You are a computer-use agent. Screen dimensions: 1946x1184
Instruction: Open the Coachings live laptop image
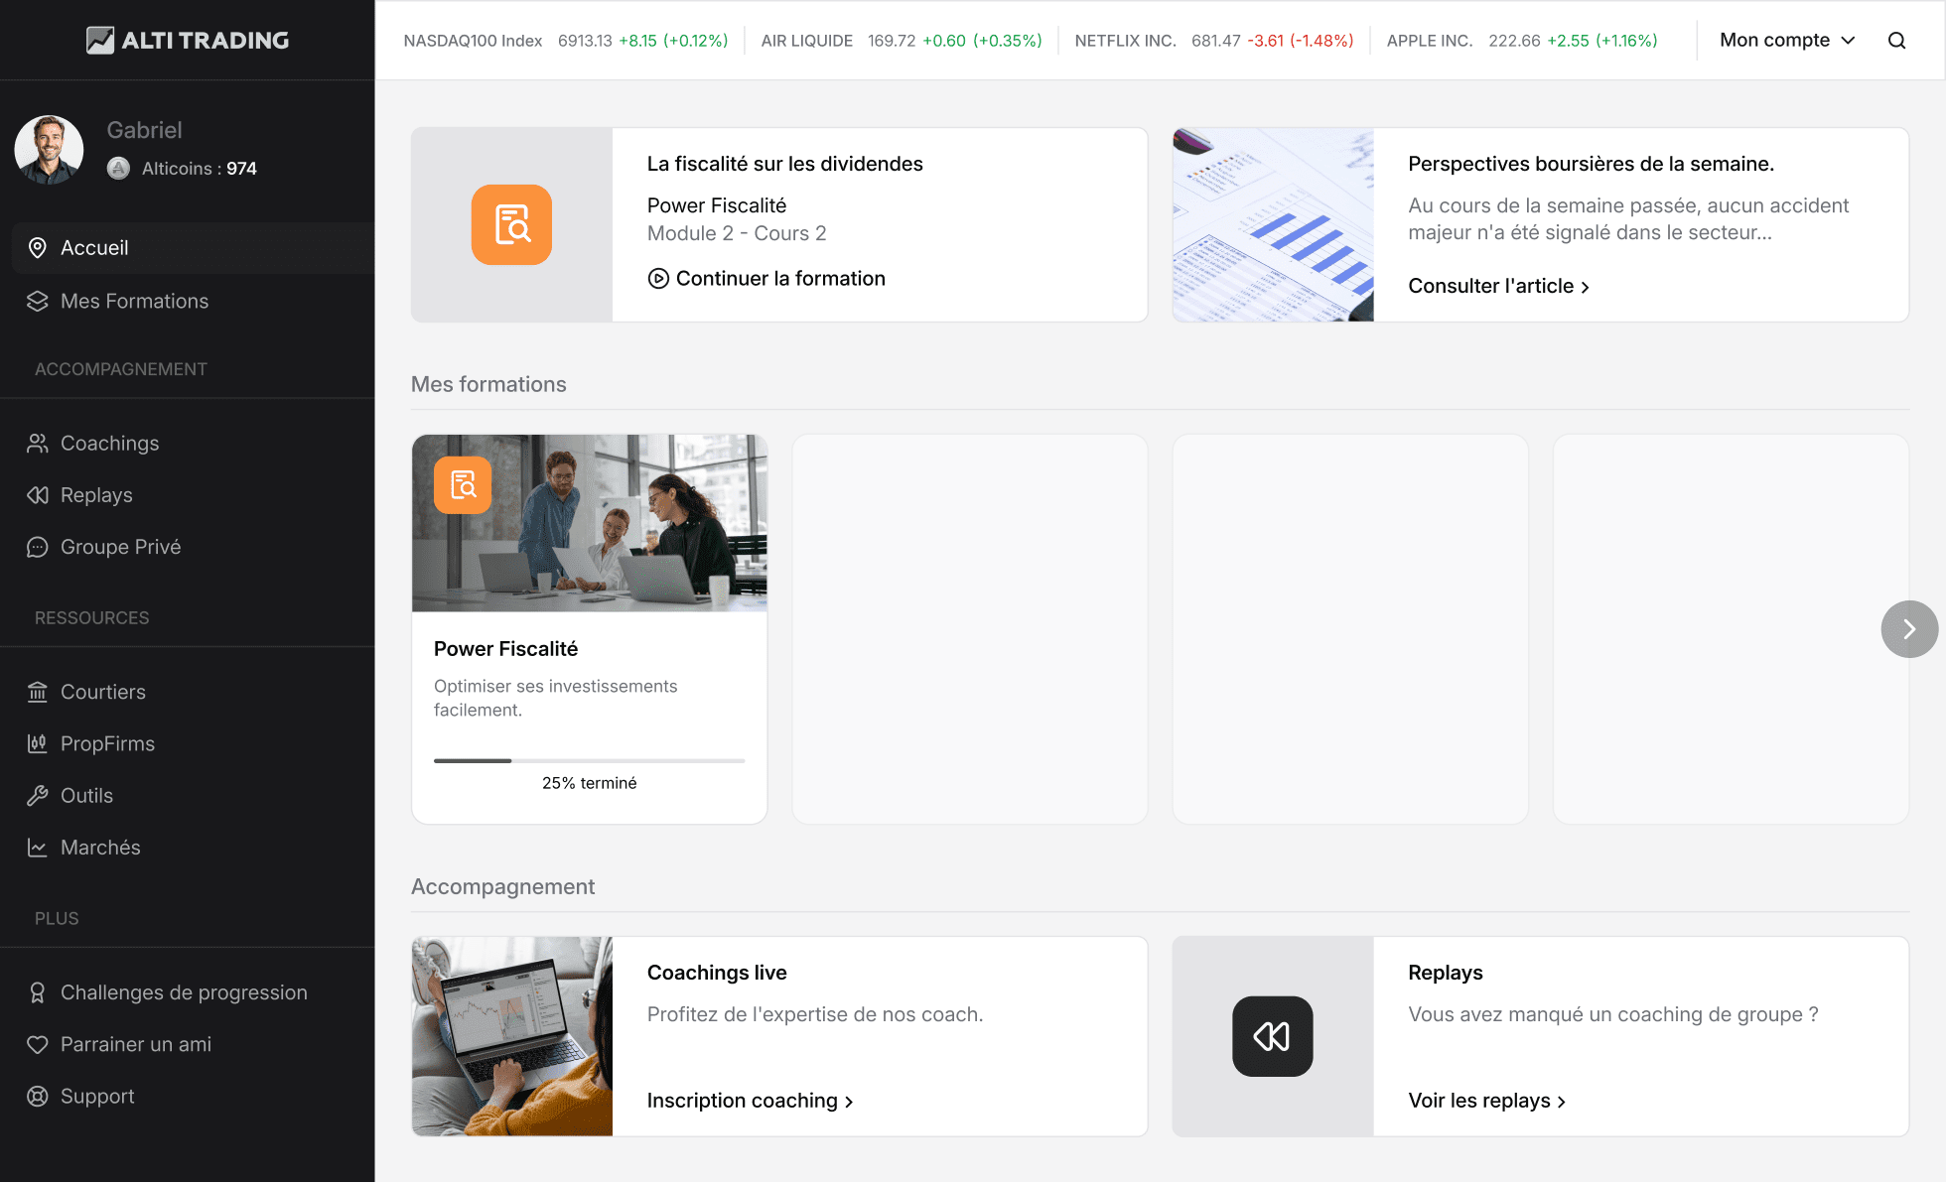(x=512, y=1037)
